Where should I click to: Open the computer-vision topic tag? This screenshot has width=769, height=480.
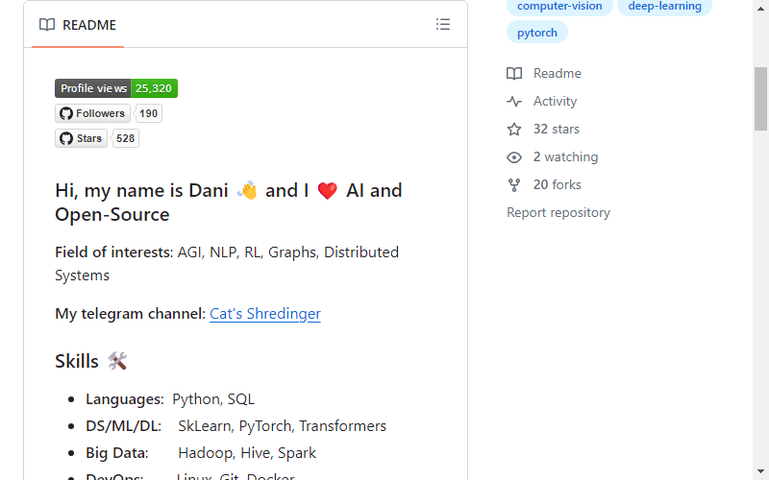click(x=559, y=7)
